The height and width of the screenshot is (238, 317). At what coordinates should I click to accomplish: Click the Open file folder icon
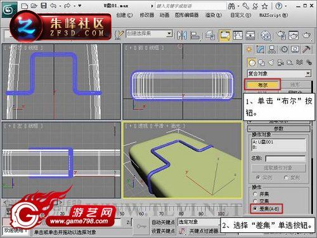[x=34, y=6]
